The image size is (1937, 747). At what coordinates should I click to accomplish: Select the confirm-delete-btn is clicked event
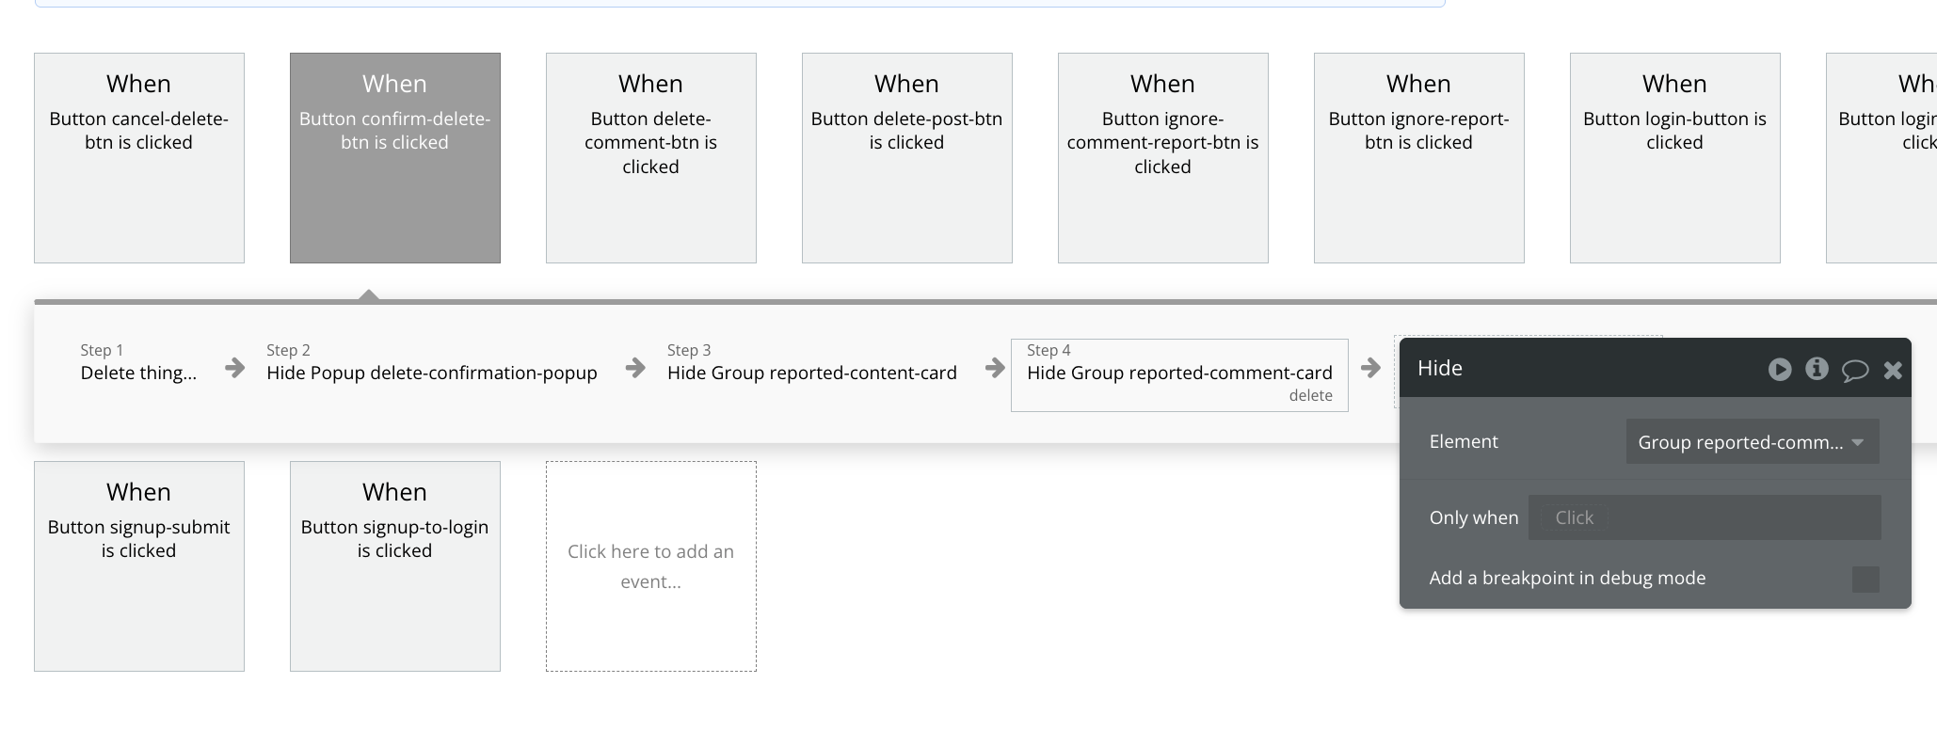(x=394, y=158)
